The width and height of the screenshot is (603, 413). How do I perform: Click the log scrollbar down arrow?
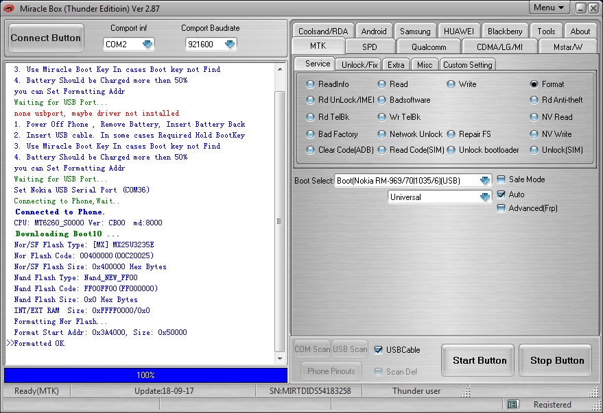(x=280, y=359)
